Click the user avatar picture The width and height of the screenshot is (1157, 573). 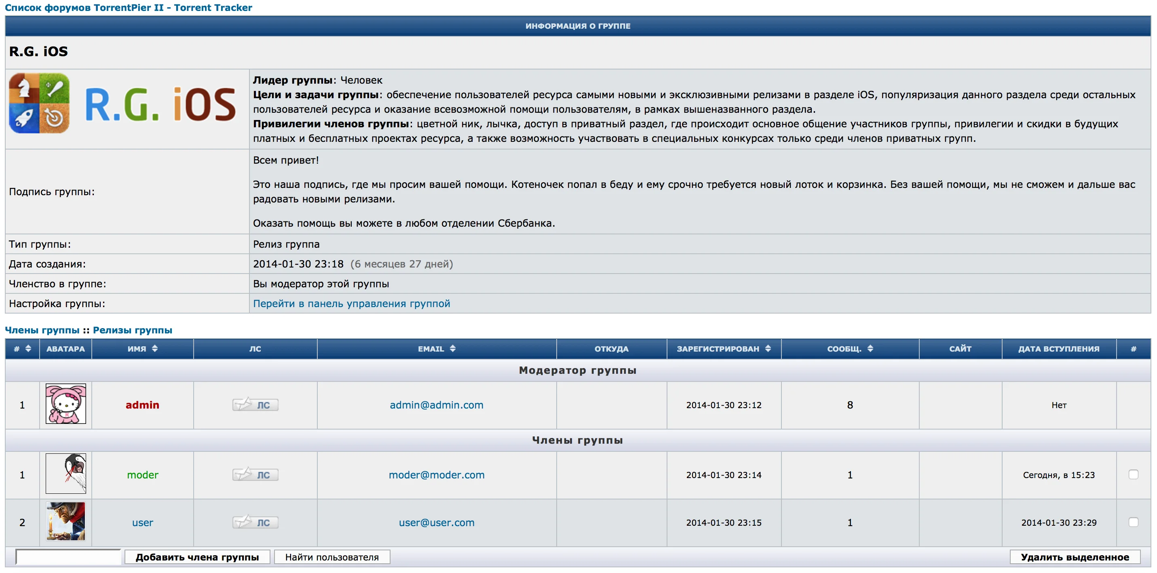coord(65,521)
